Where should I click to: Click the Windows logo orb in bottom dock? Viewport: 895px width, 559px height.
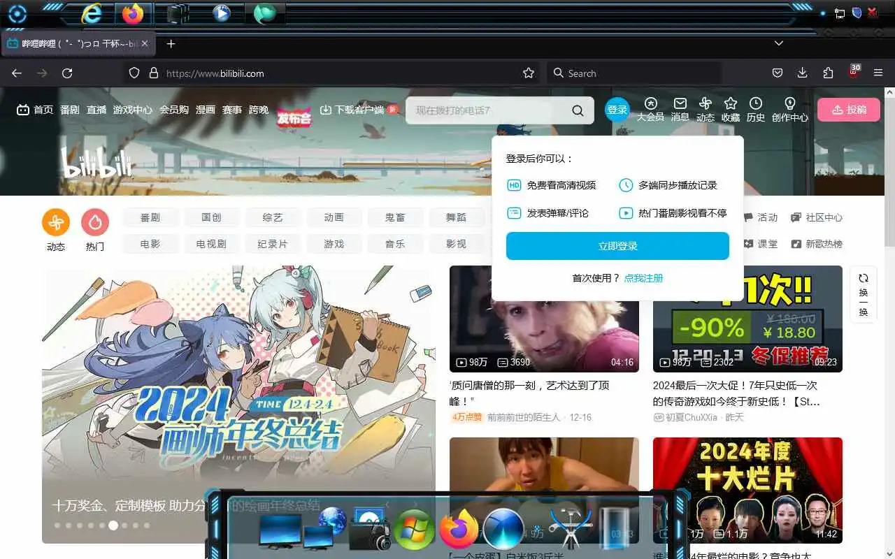coord(415,529)
